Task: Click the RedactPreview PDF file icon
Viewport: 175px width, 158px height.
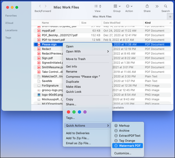Action: pos(39,53)
